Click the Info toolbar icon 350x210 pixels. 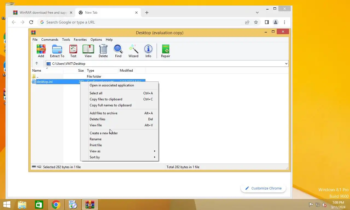[148, 51]
